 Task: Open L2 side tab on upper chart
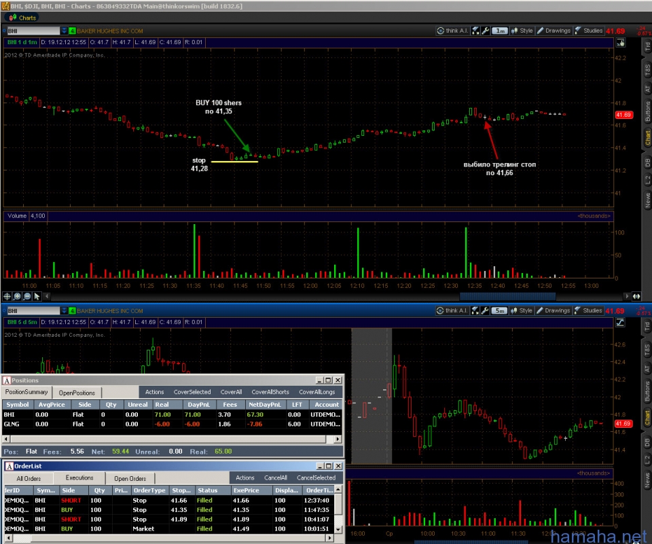click(647, 180)
